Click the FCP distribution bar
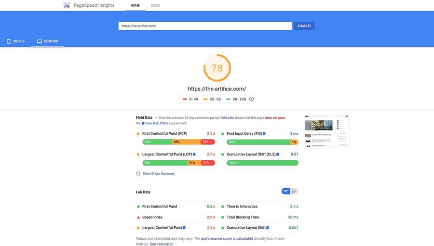 [x=178, y=142]
